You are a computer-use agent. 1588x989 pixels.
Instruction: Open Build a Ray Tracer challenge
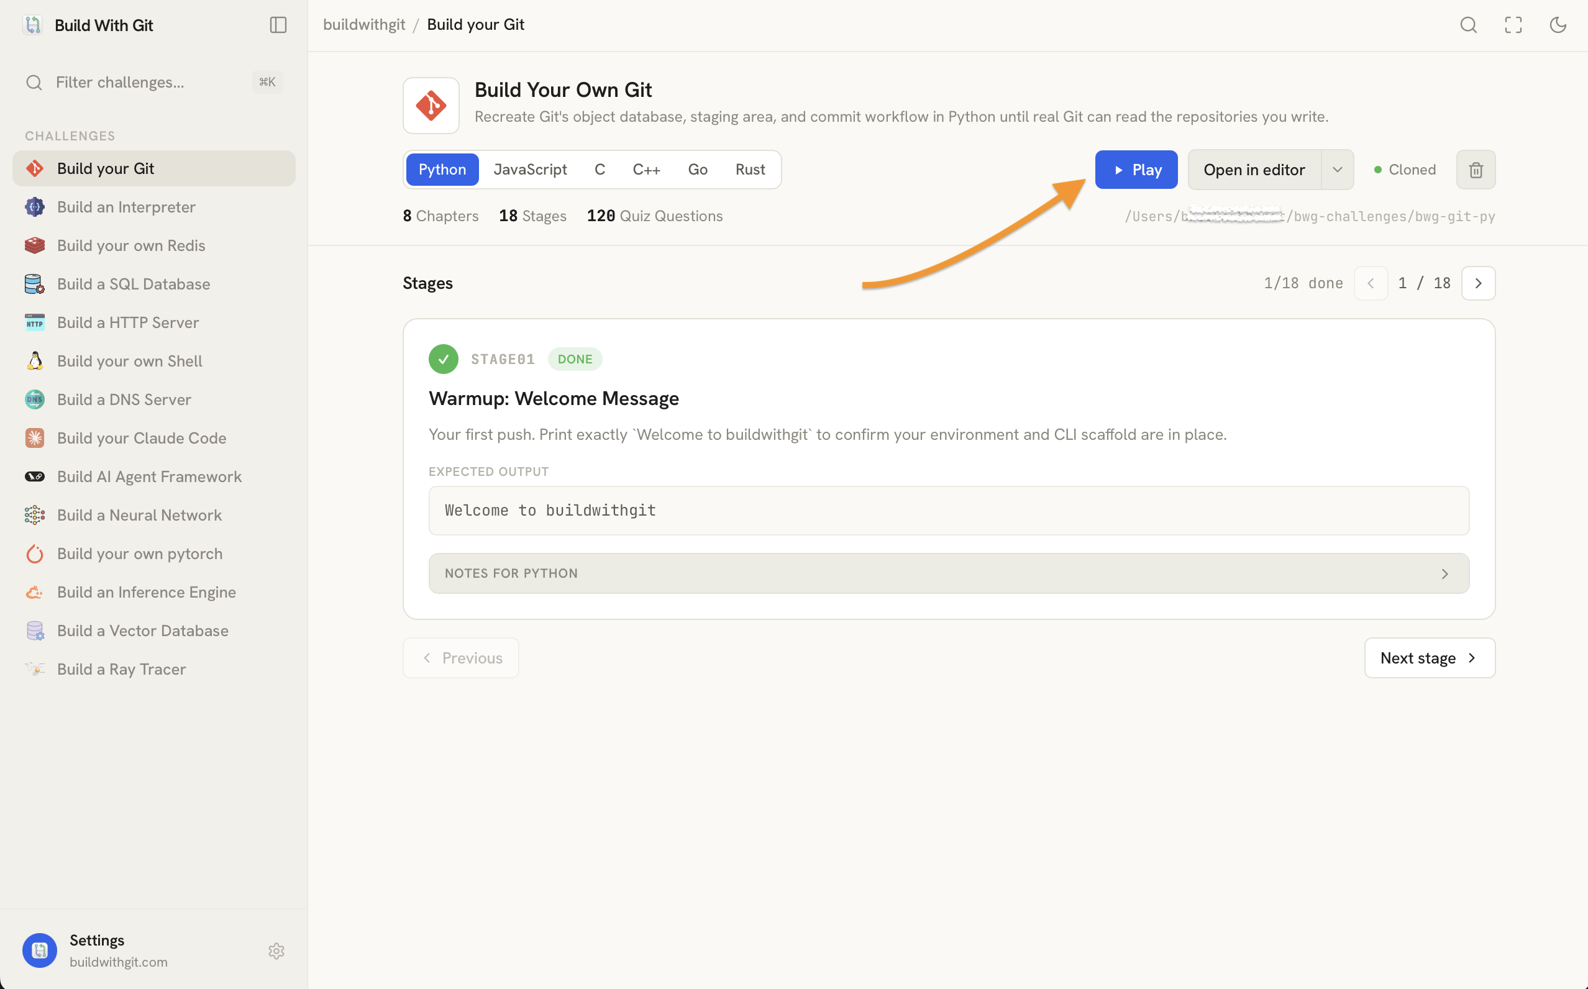pyautogui.click(x=153, y=669)
